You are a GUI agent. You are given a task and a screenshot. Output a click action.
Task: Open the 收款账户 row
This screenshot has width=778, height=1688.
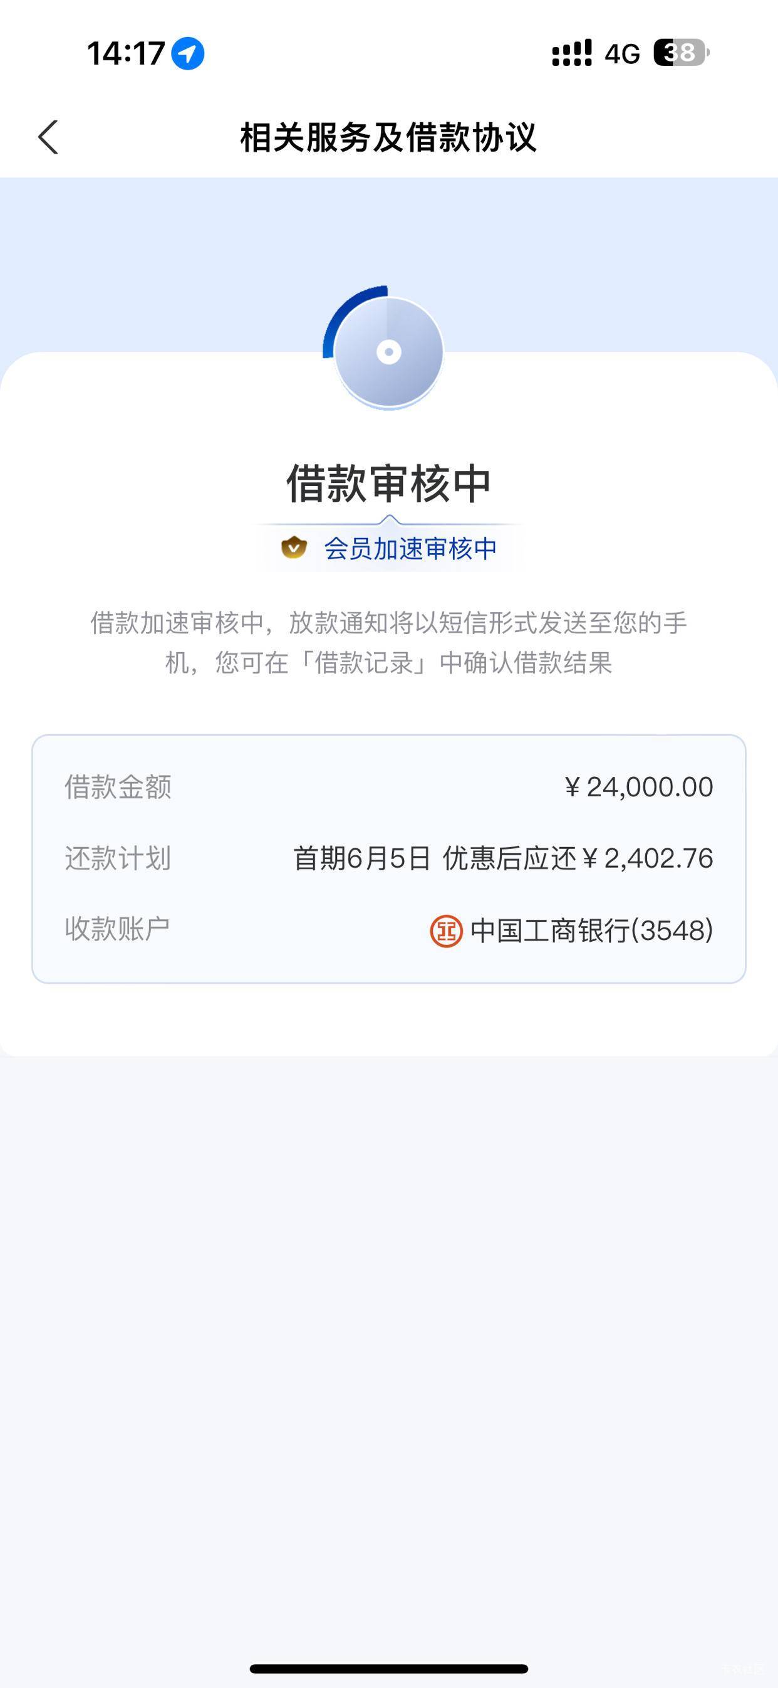tap(389, 930)
